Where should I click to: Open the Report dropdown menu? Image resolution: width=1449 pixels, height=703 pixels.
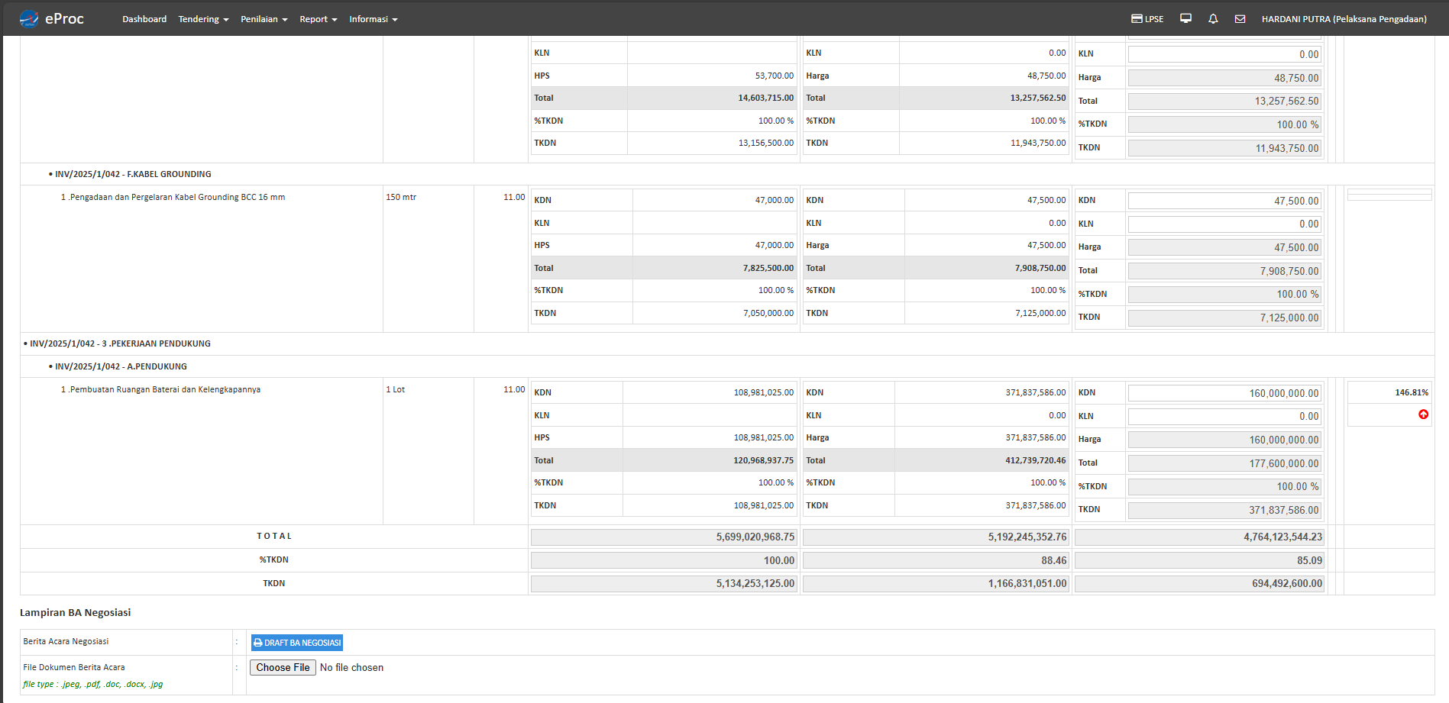[318, 19]
